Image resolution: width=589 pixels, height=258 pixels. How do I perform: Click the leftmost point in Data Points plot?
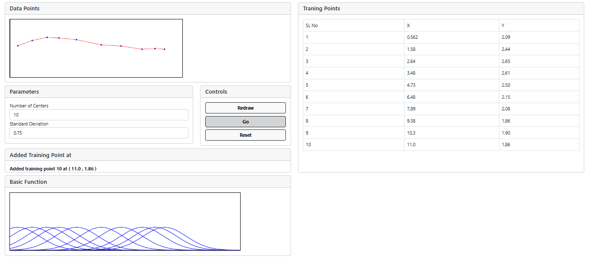(x=18, y=46)
